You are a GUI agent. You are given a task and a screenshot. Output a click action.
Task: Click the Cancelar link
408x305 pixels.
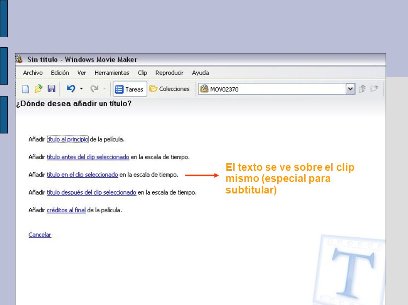pos(40,235)
